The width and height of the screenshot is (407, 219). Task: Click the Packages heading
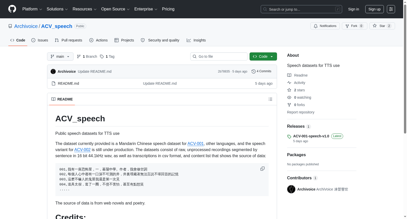point(296,155)
